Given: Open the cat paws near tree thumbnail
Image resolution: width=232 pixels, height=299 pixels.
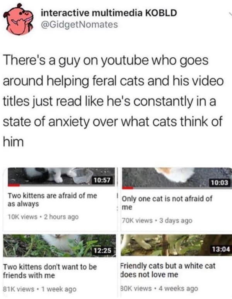Looking at the screenshot, I should pos(176,245).
